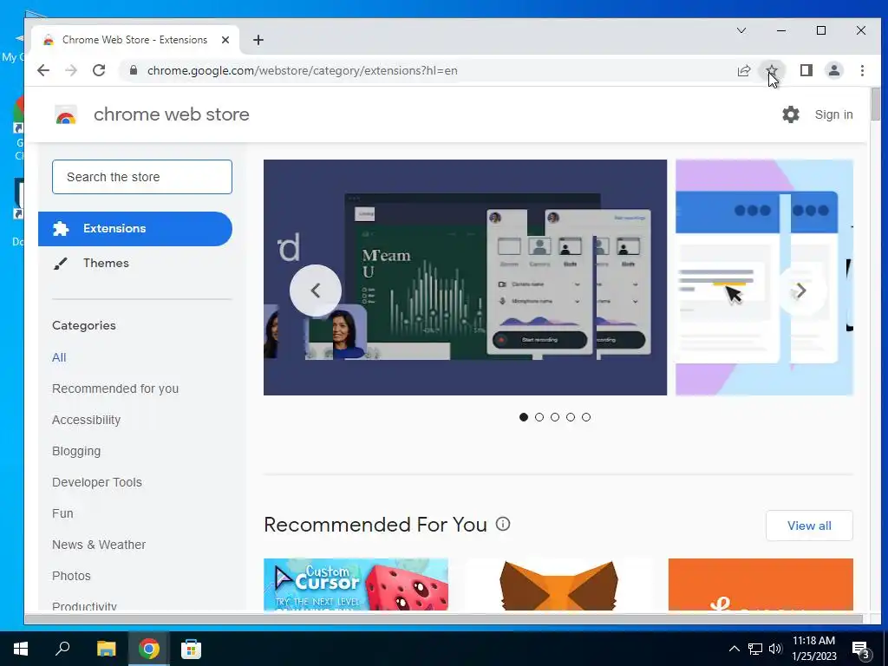Select the first carousel dot

524,417
